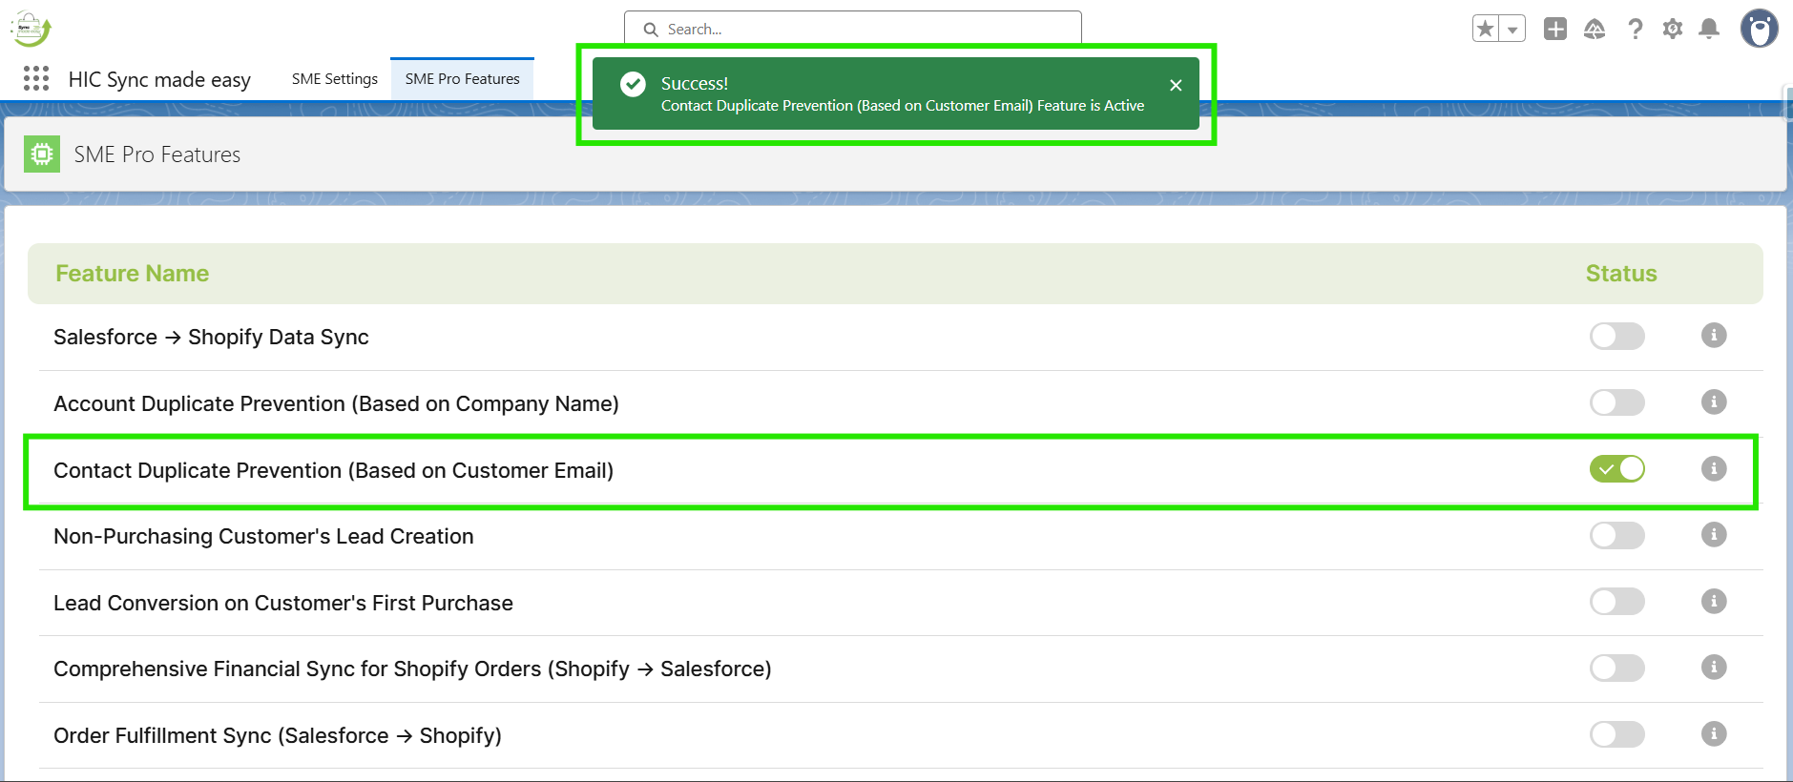Open the Global Actions plus icon
This screenshot has height=782, width=1793.
(1555, 30)
